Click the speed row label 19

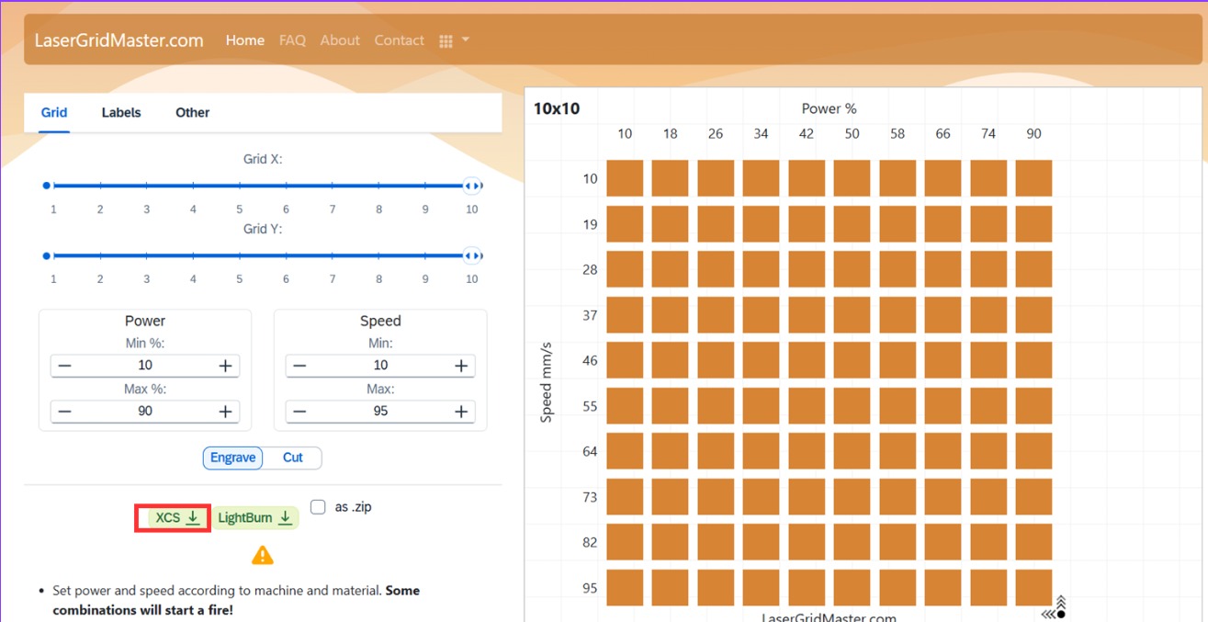coord(590,224)
